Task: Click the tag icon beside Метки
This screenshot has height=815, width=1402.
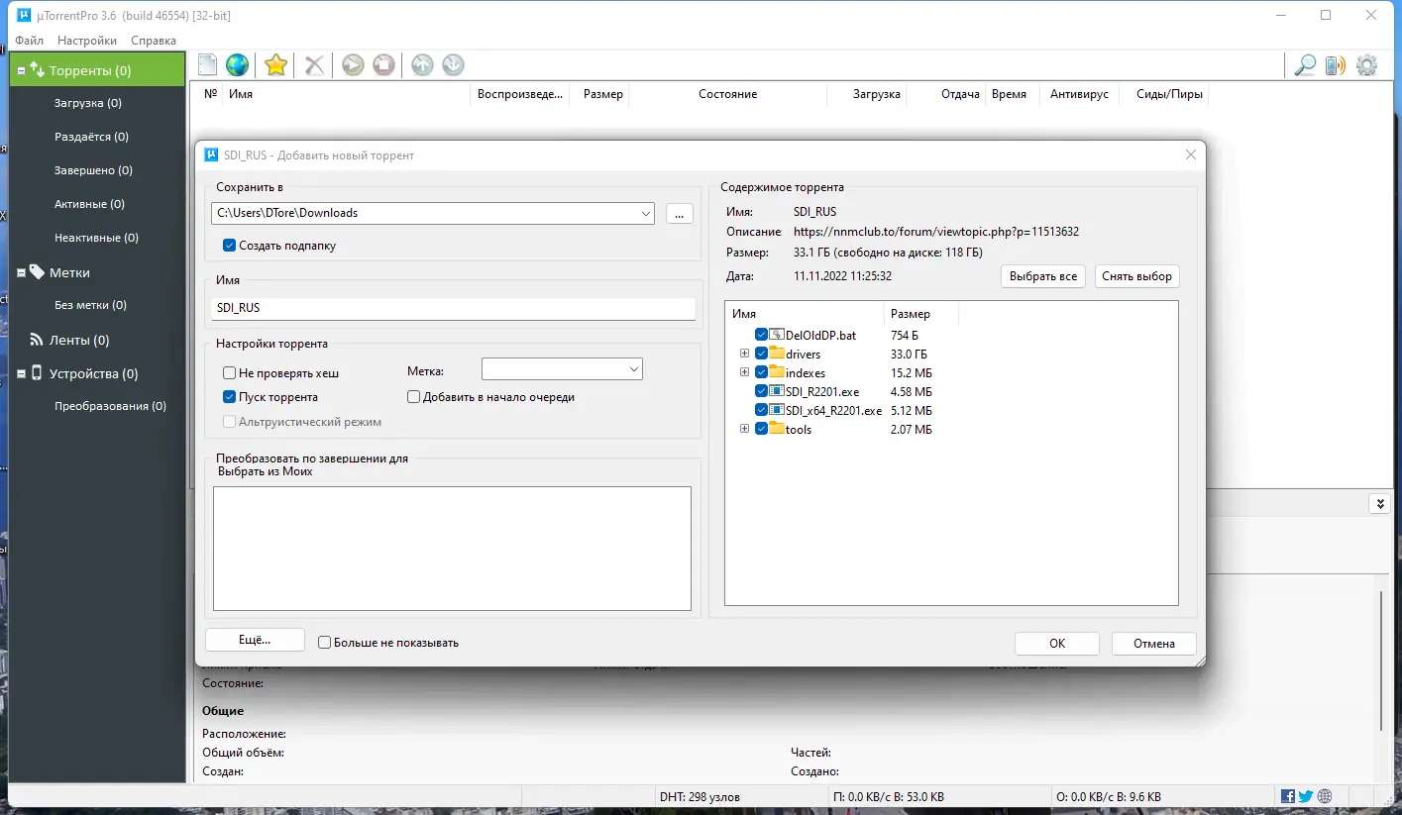Action: tap(38, 271)
